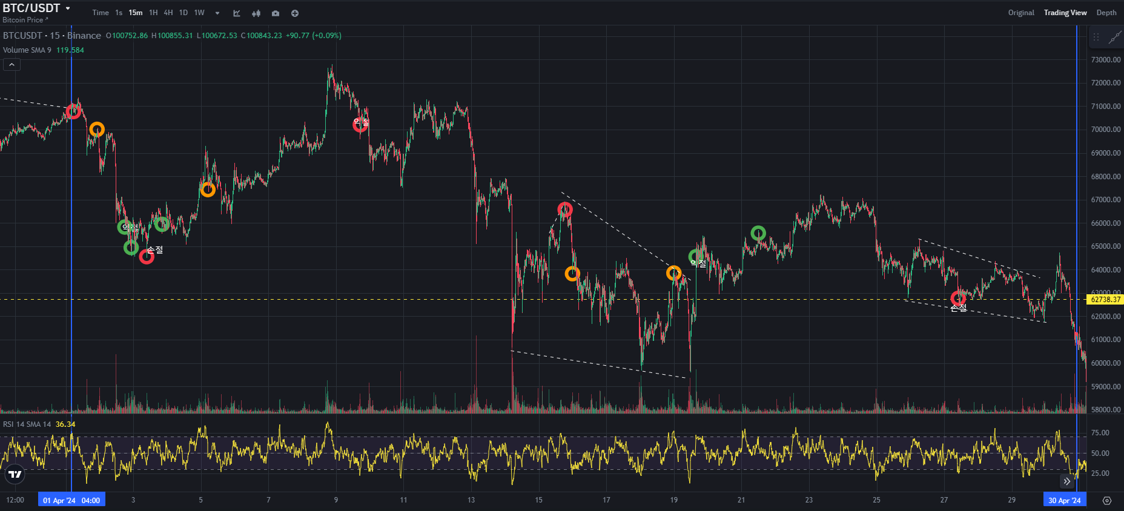Click date 19 on the time axis
This screenshot has height=511, width=1124.
[674, 500]
